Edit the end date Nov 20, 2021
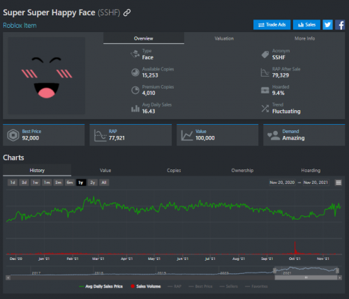Image resolution: width=349 pixels, height=299 pixels. coord(315,183)
